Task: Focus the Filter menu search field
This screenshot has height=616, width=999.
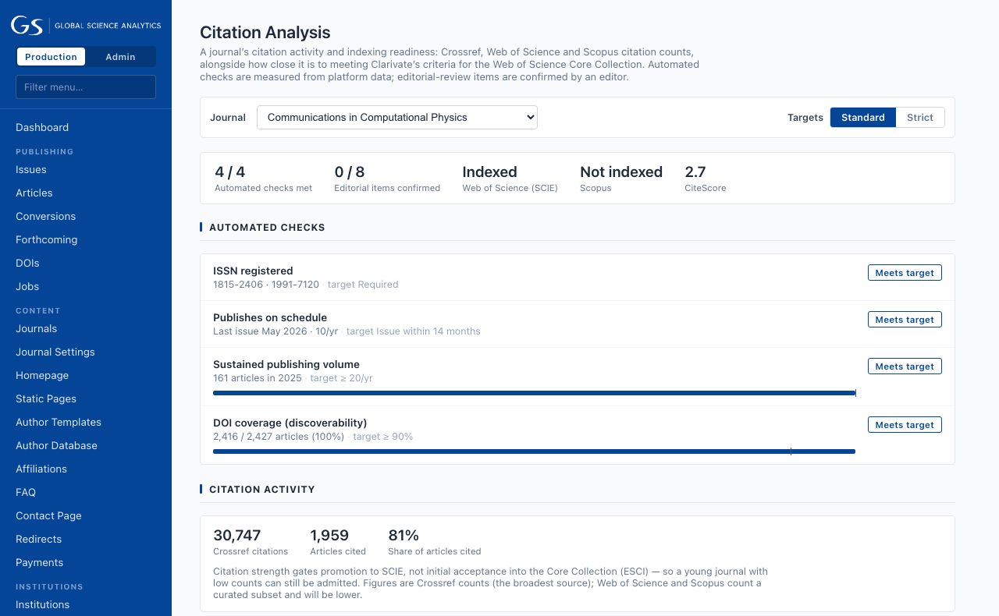Action: [x=86, y=87]
